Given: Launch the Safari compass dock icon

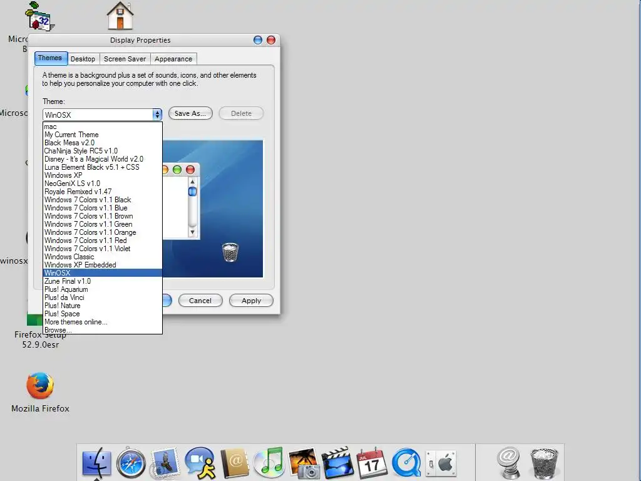Looking at the screenshot, I should [131, 463].
